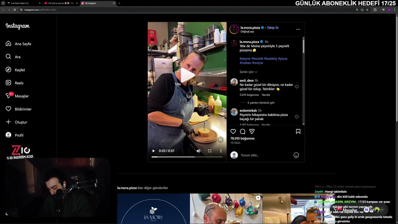
Task: Open the video's more options menu
Action: pyautogui.click(x=221, y=151)
